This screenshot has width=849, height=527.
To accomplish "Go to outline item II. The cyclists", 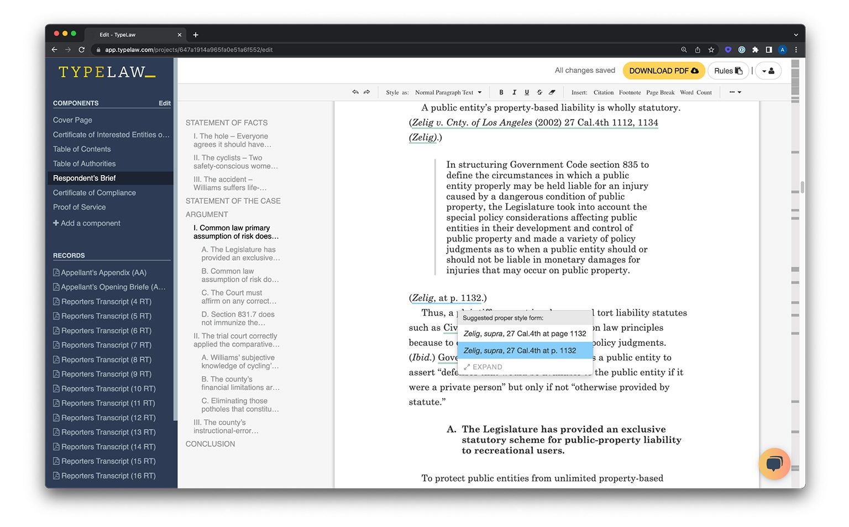I will 235,162.
